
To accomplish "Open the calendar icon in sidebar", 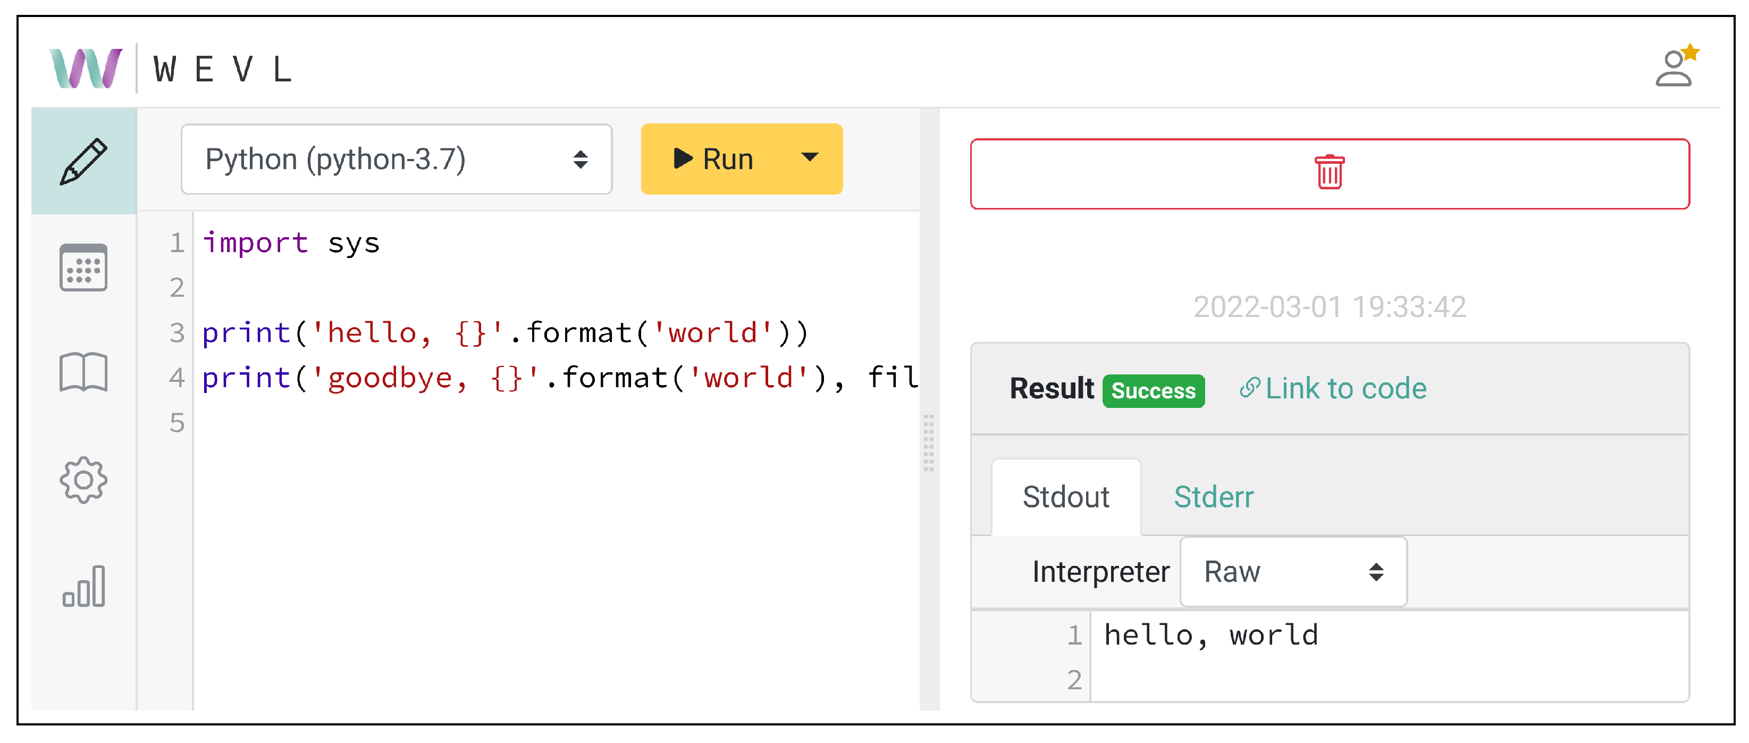I will (83, 268).
